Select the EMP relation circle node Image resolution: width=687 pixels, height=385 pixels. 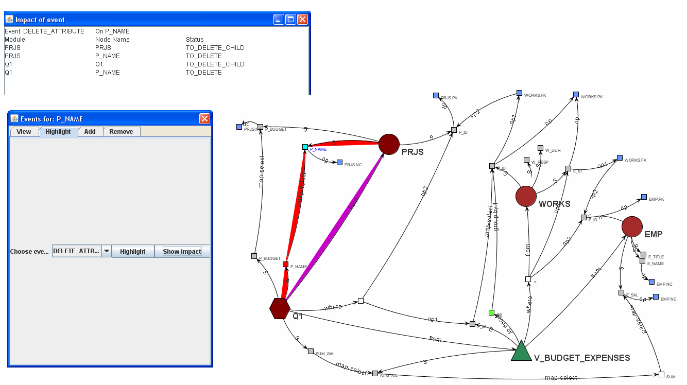(x=632, y=226)
